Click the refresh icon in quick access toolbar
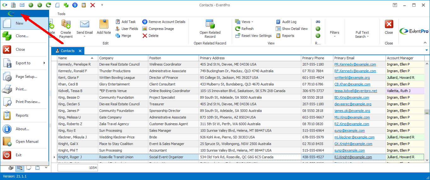 pos(48,5)
